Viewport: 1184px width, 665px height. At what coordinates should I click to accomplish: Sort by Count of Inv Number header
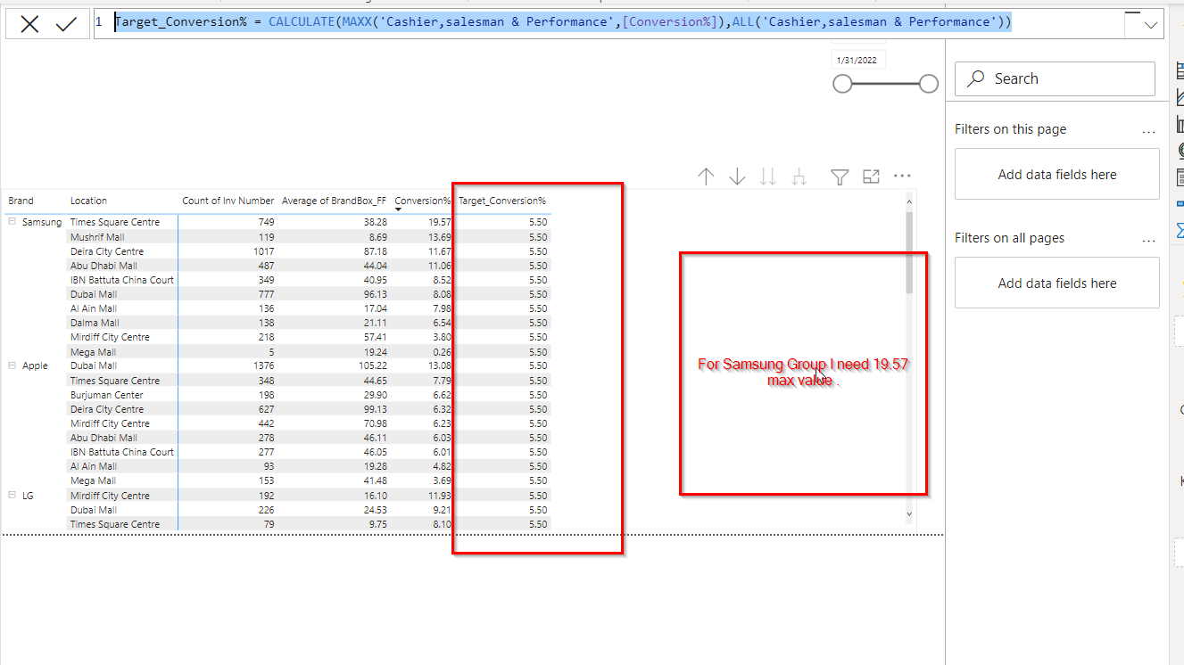228,201
